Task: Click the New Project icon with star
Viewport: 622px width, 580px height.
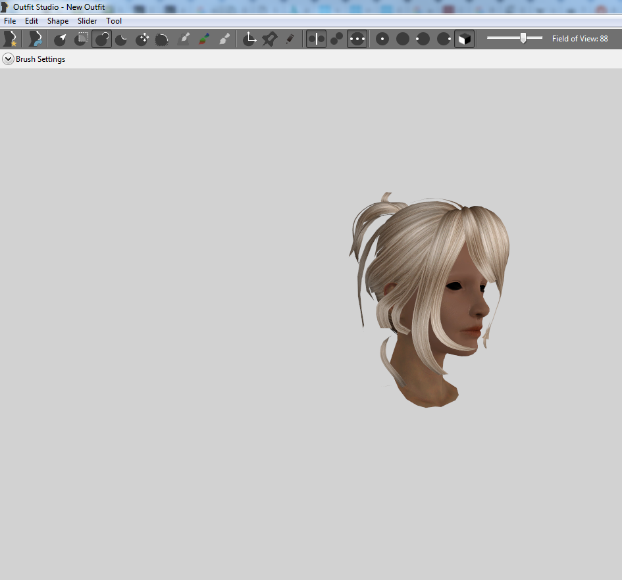Action: coord(10,39)
